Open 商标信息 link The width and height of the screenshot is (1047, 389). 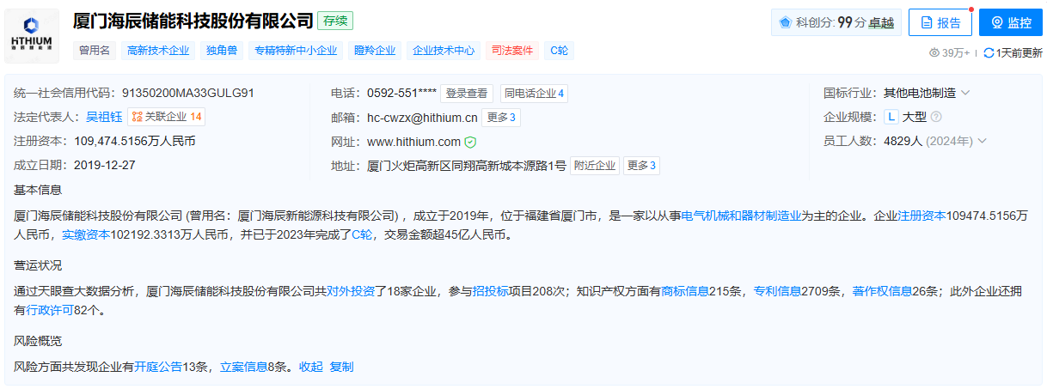point(685,292)
